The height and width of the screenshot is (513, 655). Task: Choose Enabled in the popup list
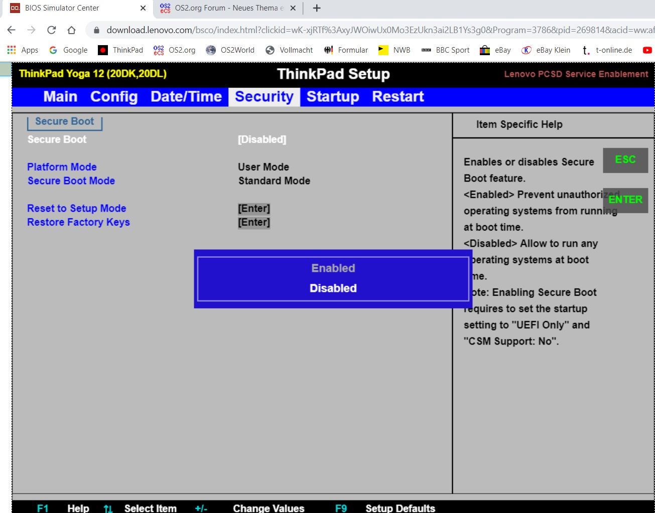[x=333, y=268]
